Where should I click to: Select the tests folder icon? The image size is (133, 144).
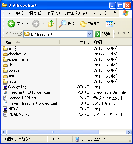click(x=5, y=81)
